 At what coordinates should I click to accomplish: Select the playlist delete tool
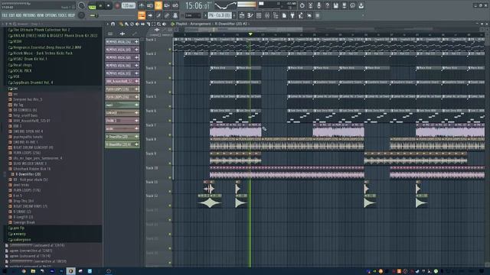[132, 24]
